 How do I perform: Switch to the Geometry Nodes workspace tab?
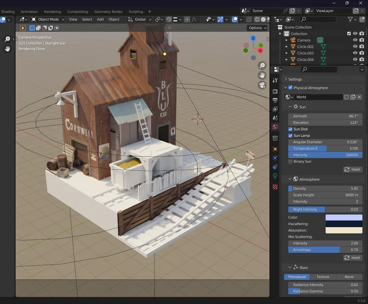tap(108, 11)
